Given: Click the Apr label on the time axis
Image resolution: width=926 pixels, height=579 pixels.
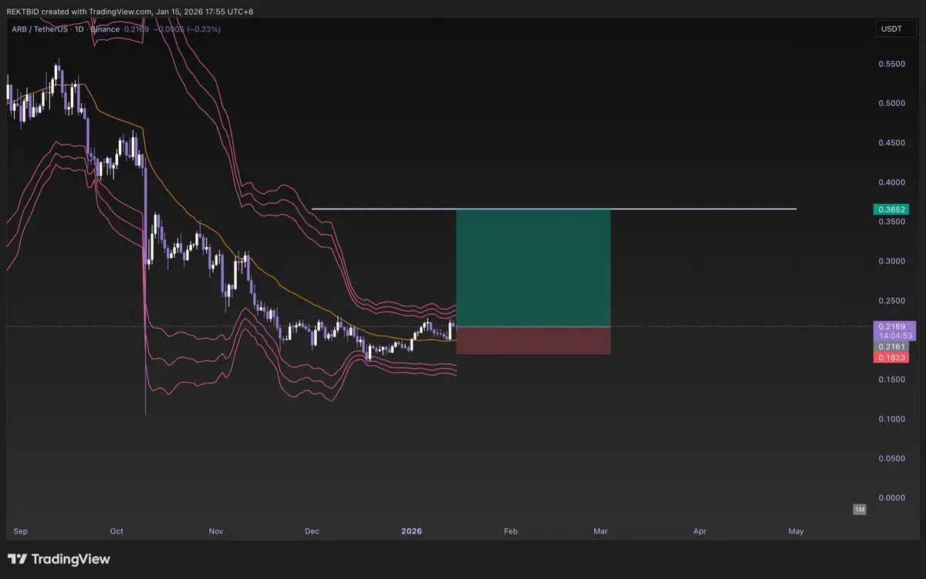Looking at the screenshot, I should (700, 531).
